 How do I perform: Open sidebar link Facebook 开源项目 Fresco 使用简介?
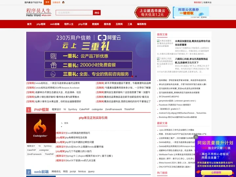coord(175,105)
